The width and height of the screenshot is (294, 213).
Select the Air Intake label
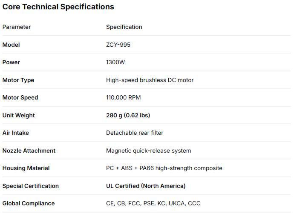point(16,133)
